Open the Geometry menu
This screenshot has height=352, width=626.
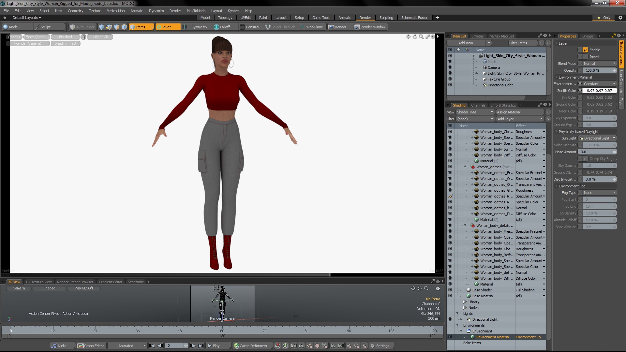[x=75, y=11]
